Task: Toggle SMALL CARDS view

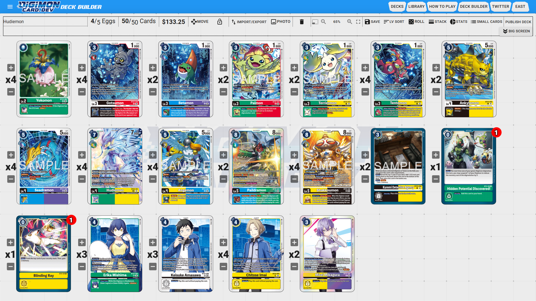Action: [x=486, y=22]
